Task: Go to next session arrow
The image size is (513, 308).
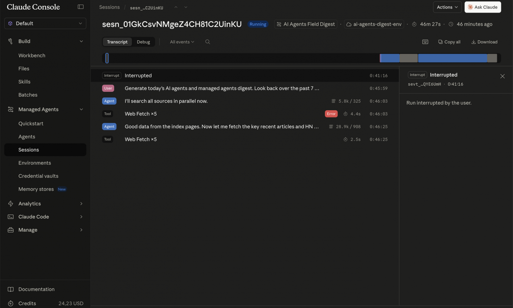Action: point(186,7)
